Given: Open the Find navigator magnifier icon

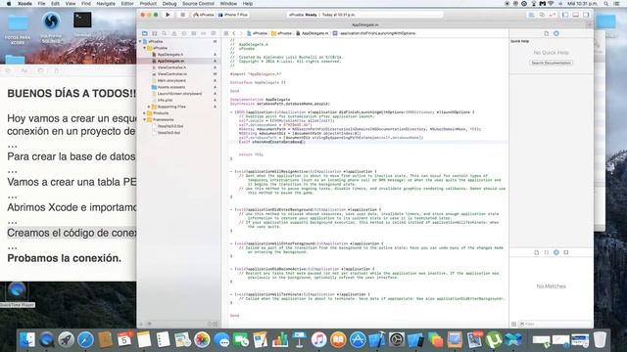Looking at the screenshot, I should [165, 33].
